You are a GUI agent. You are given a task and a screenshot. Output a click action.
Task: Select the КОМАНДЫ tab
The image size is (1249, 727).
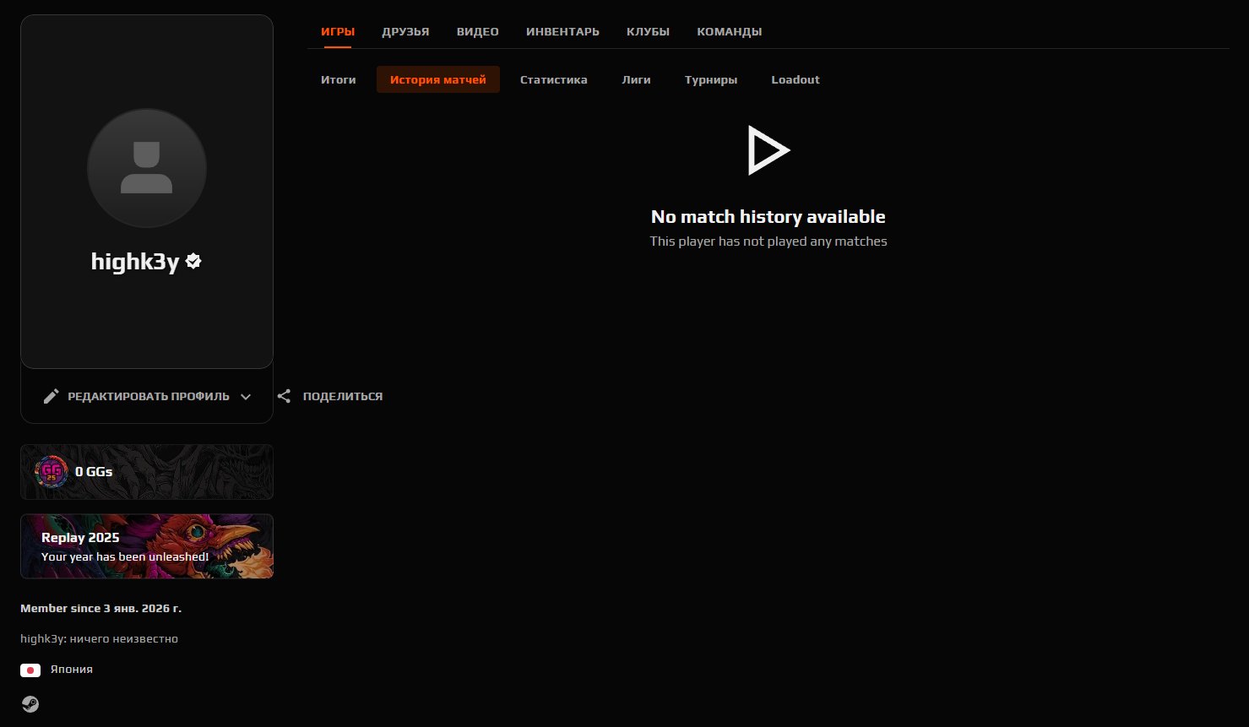729,31
